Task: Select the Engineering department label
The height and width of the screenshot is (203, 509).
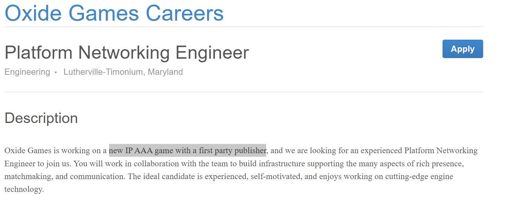Action: [27, 72]
